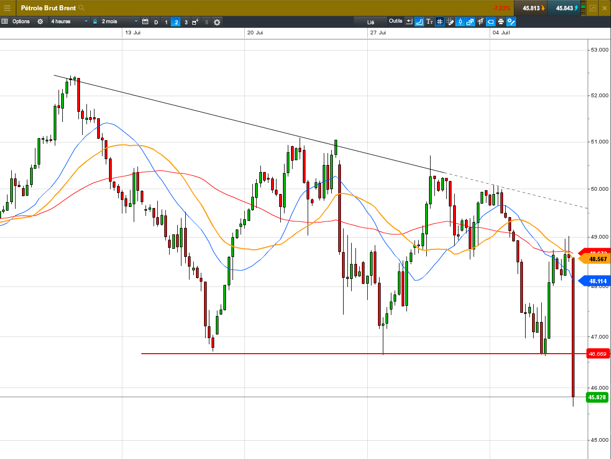Toggle the curve indicator tool icon
Screen dimensions: 611x459
click(419, 21)
